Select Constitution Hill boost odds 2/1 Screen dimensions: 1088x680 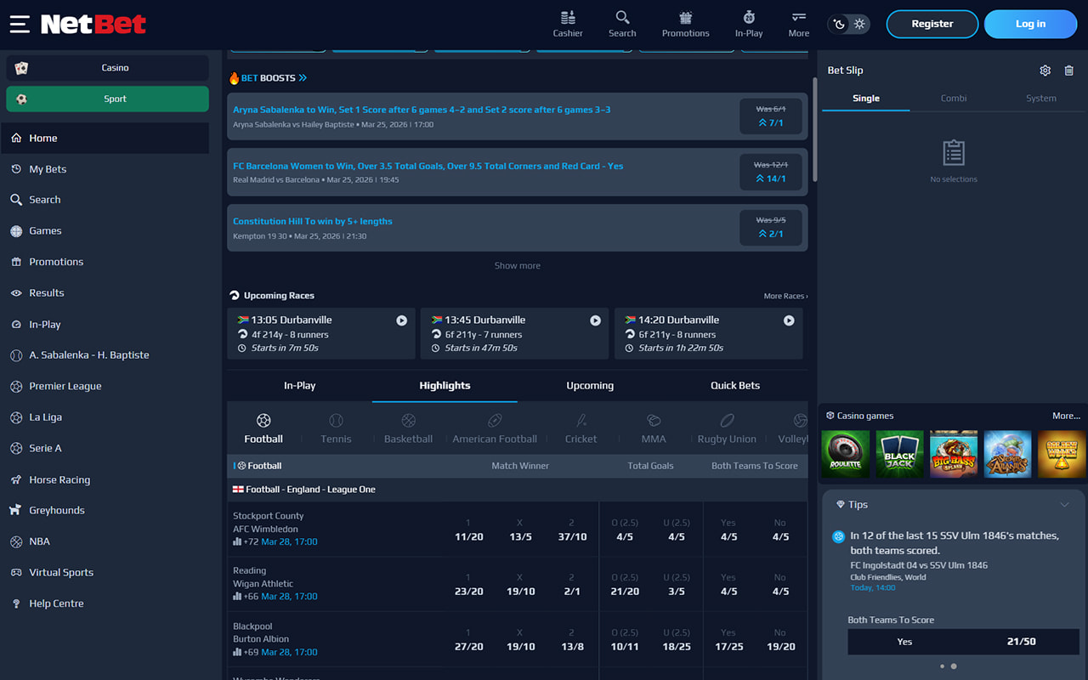click(x=771, y=227)
